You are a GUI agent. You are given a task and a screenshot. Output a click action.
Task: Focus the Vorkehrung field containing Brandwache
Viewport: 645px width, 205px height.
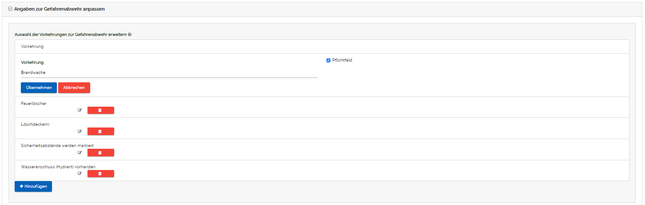[169, 73]
